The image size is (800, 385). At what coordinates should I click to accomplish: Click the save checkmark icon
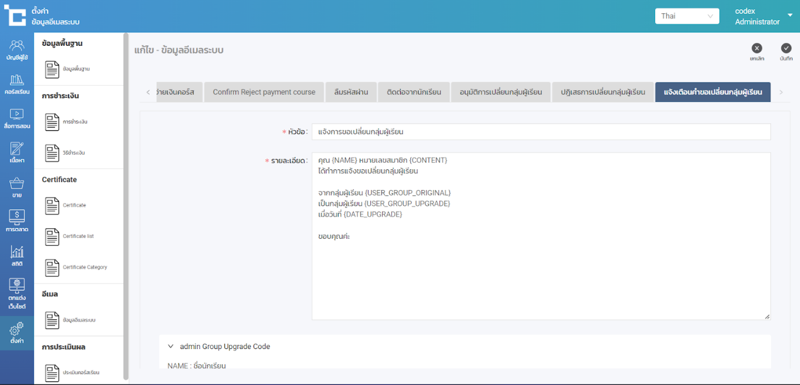pos(786,49)
